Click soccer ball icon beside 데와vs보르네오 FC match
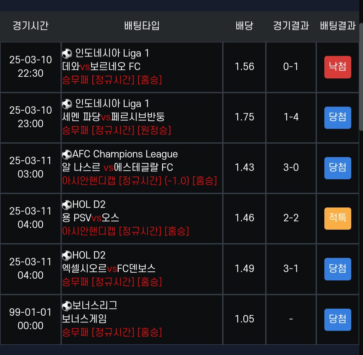Image resolution: width=363 pixels, height=355 pixels. click(67, 53)
